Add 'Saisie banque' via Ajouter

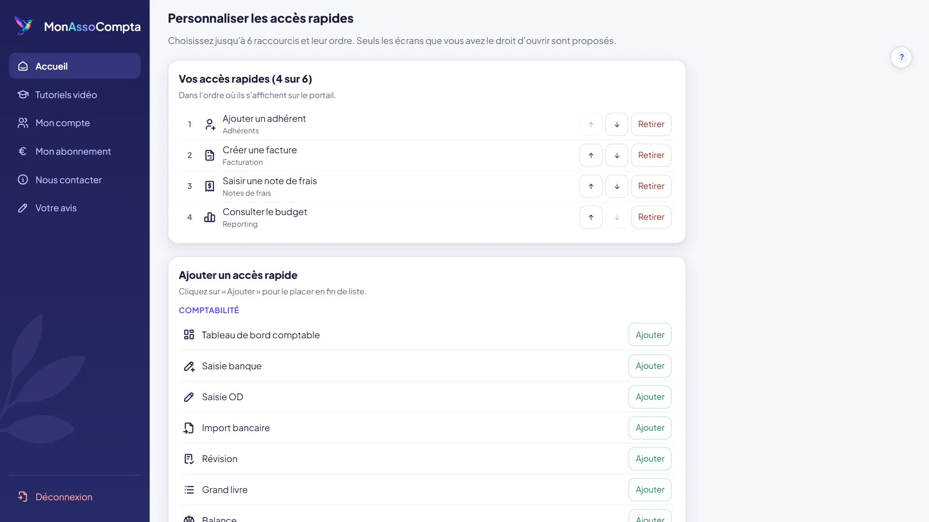click(x=650, y=366)
